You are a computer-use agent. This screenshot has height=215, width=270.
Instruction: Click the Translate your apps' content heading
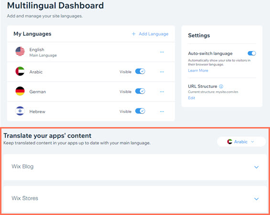pos(47,136)
